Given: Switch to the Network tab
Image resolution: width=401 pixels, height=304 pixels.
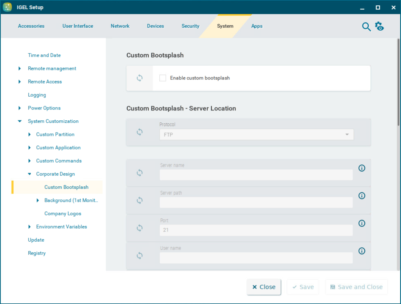Looking at the screenshot, I should 120,26.
